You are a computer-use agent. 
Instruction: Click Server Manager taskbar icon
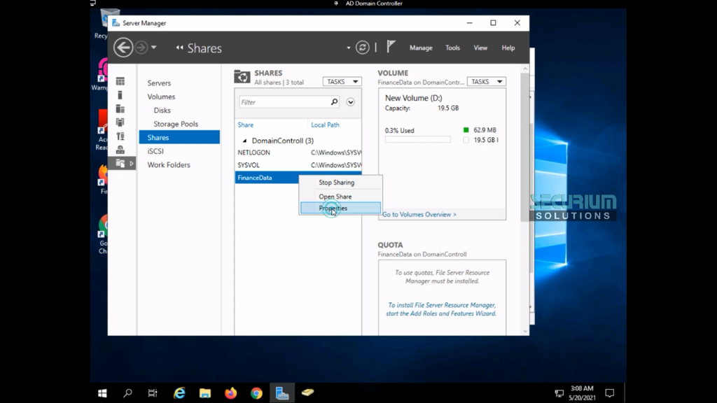282,393
